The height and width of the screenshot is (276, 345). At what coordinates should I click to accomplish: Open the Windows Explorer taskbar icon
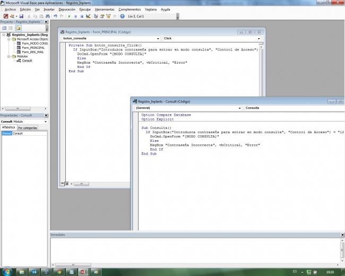pyautogui.click(x=22, y=272)
